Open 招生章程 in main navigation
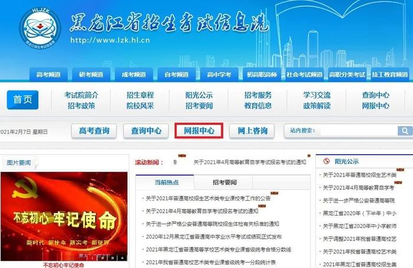Screen dimensions: 413x268 coord(140,95)
